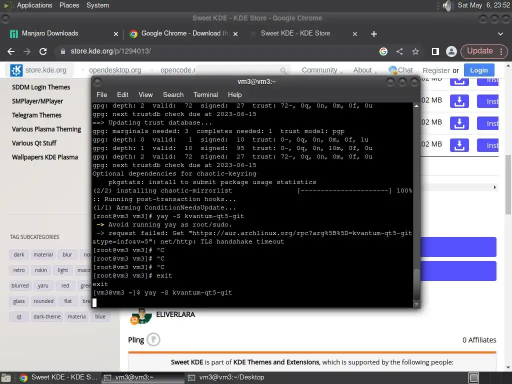Select the rounded tag

click(x=43, y=301)
